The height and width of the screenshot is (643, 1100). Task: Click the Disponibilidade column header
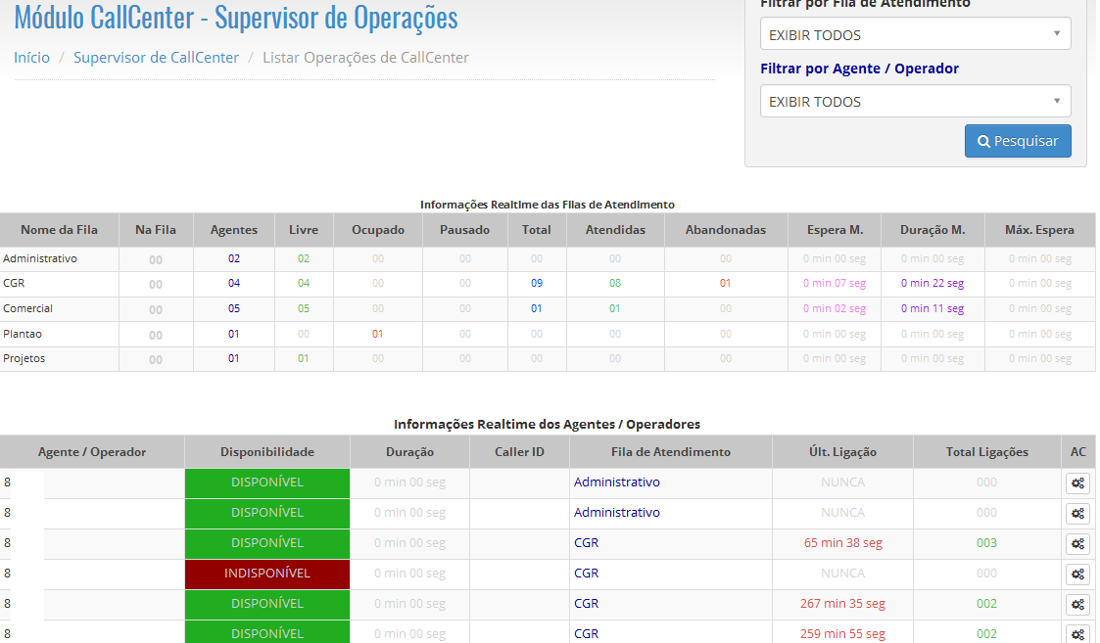click(x=267, y=452)
